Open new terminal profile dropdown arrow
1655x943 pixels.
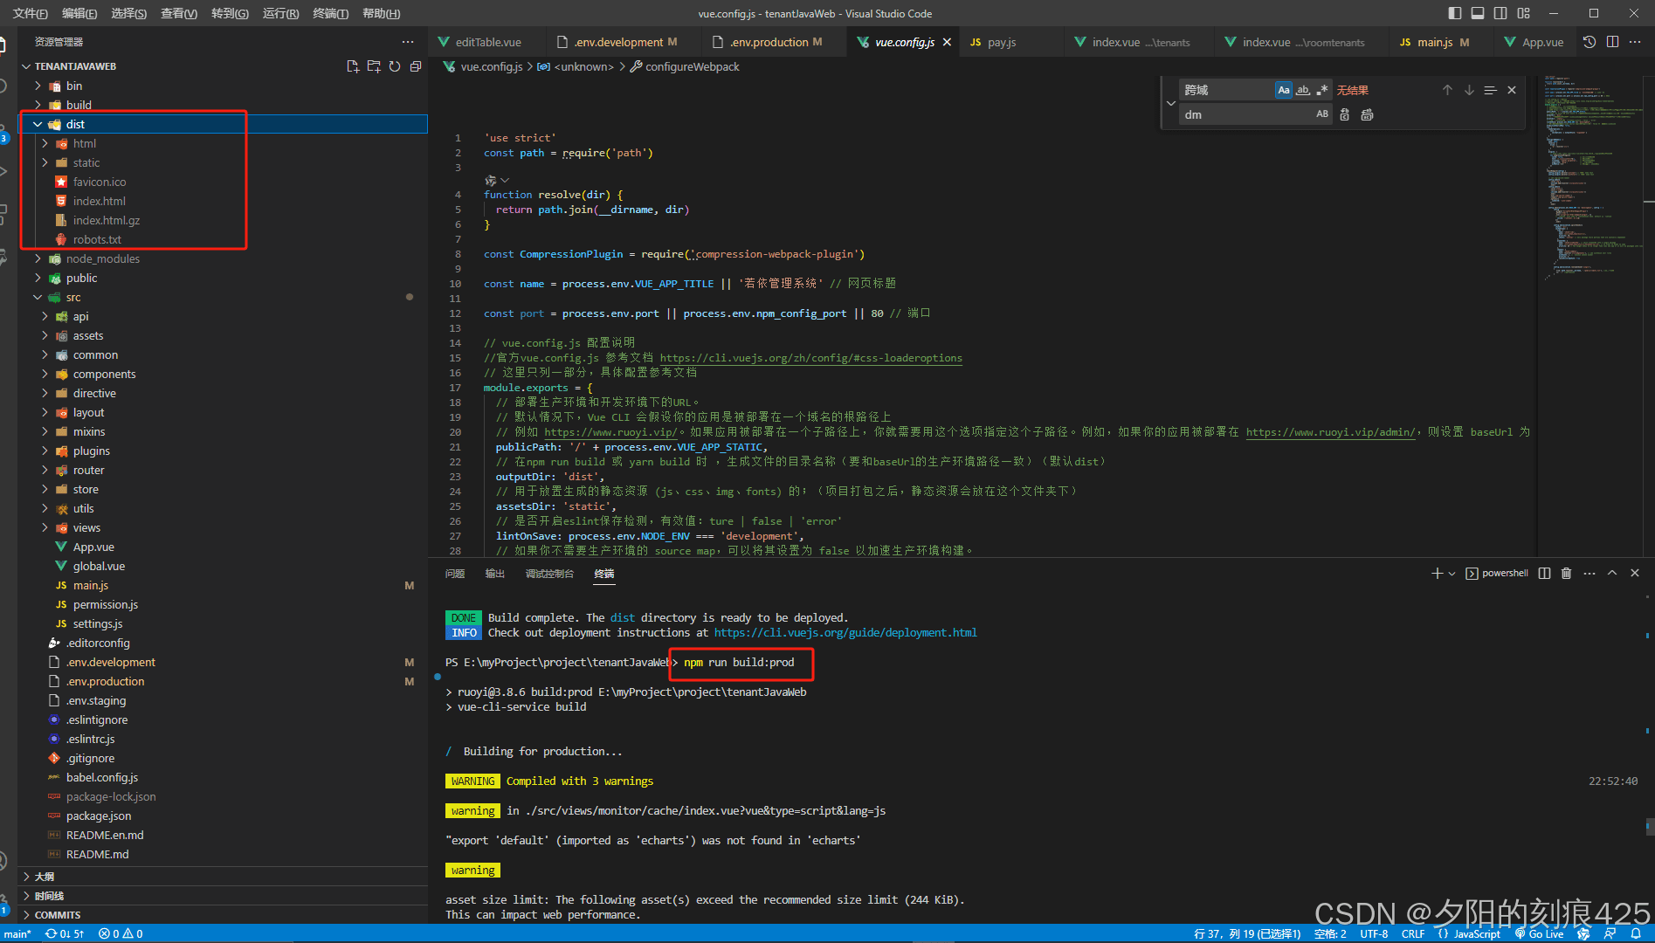(x=1452, y=574)
